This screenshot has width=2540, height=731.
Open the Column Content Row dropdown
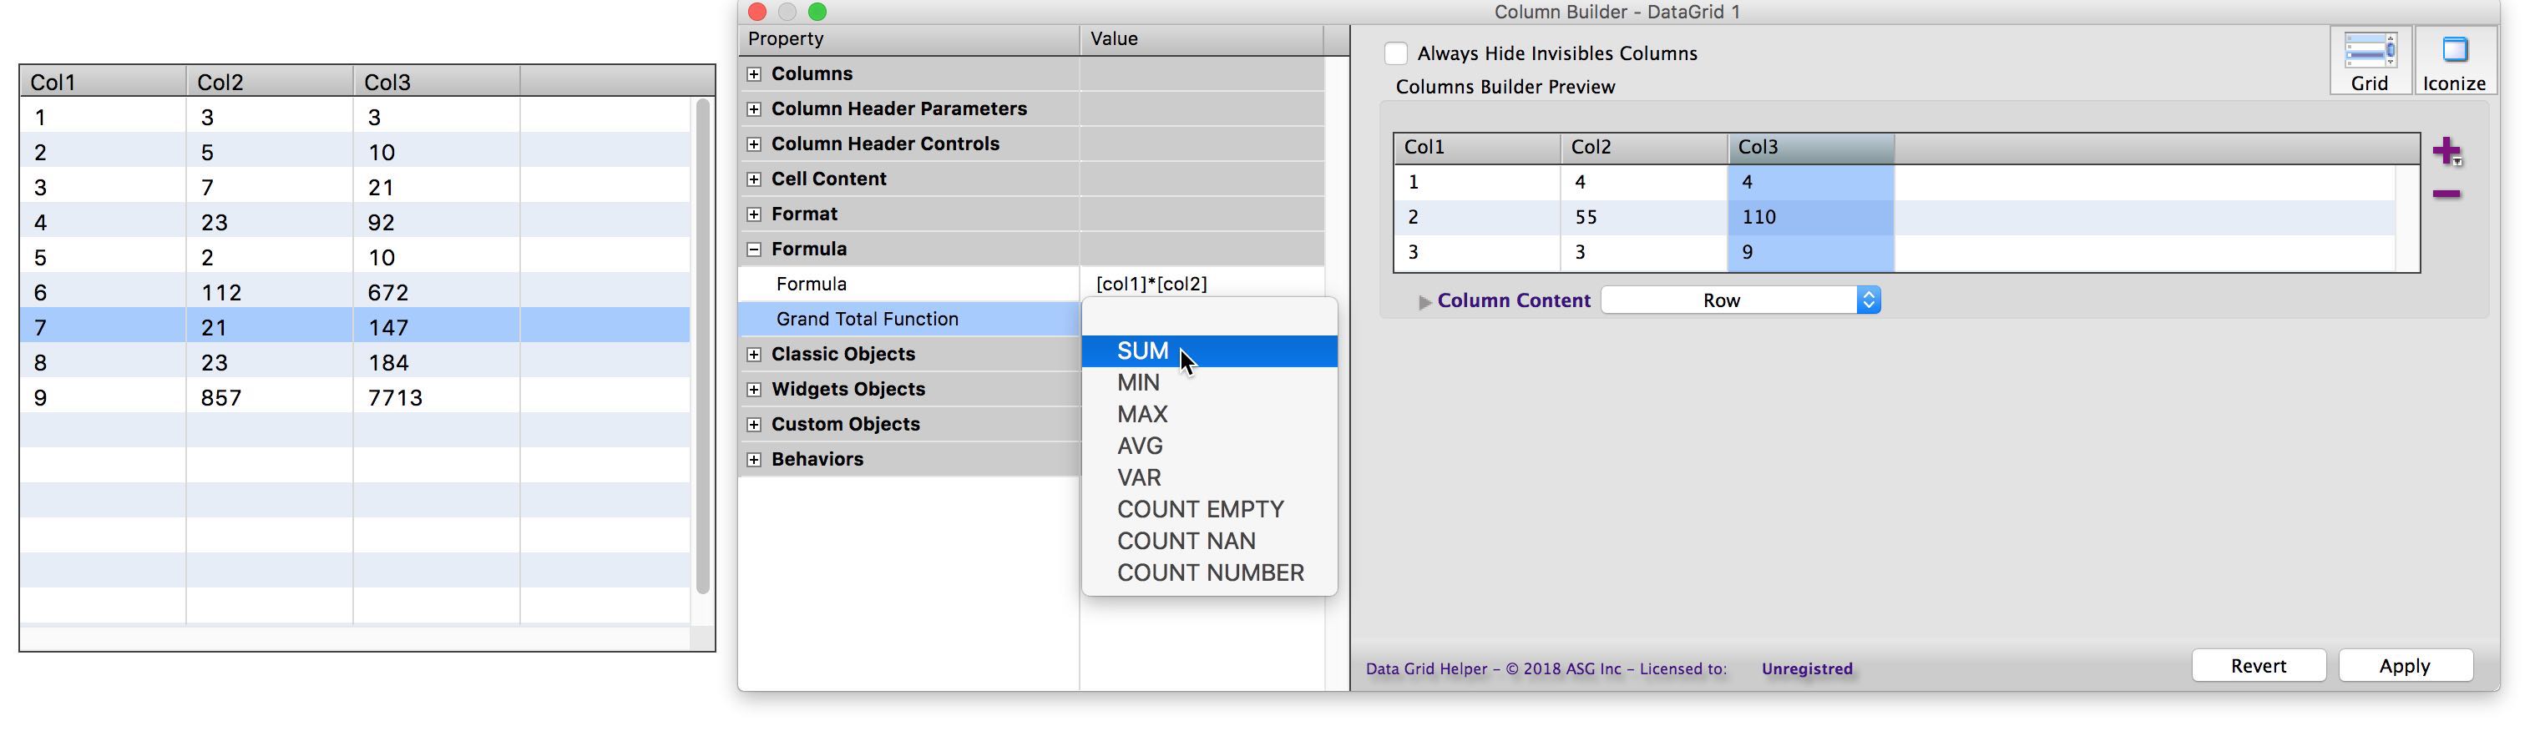[x=1740, y=300]
